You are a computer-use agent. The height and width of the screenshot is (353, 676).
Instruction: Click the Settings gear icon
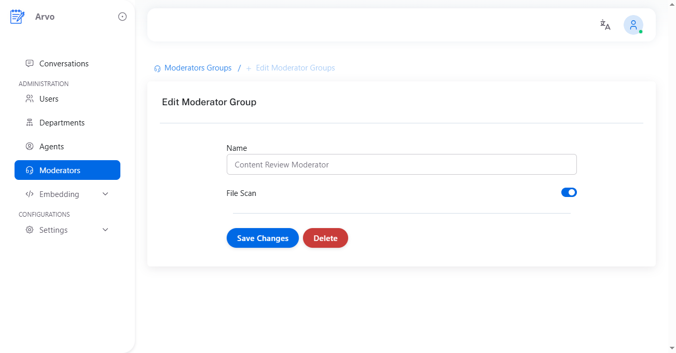pyautogui.click(x=30, y=230)
